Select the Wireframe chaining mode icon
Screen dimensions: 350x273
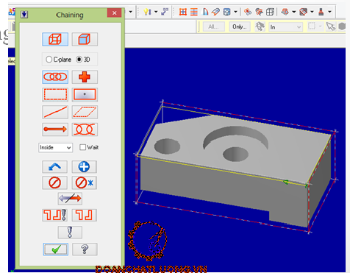tap(55, 39)
